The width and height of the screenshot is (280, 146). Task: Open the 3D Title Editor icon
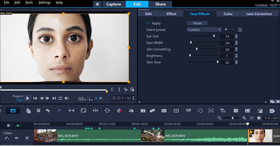(223, 111)
